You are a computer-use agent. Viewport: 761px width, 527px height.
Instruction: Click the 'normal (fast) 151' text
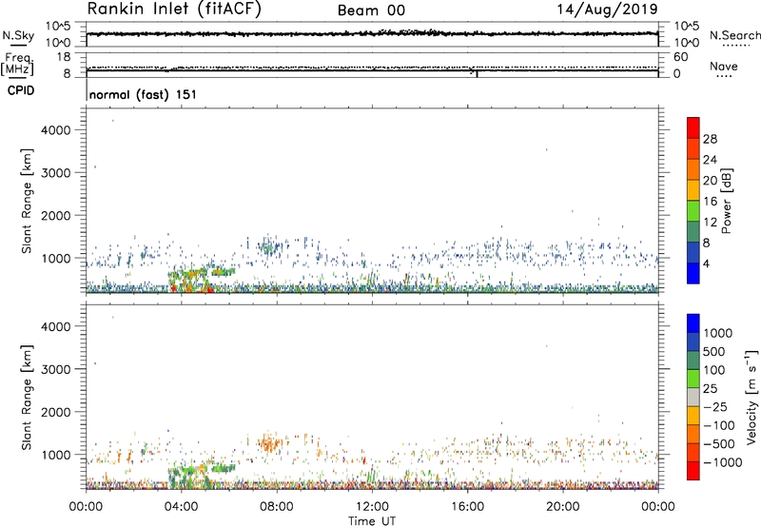pyautogui.click(x=143, y=94)
